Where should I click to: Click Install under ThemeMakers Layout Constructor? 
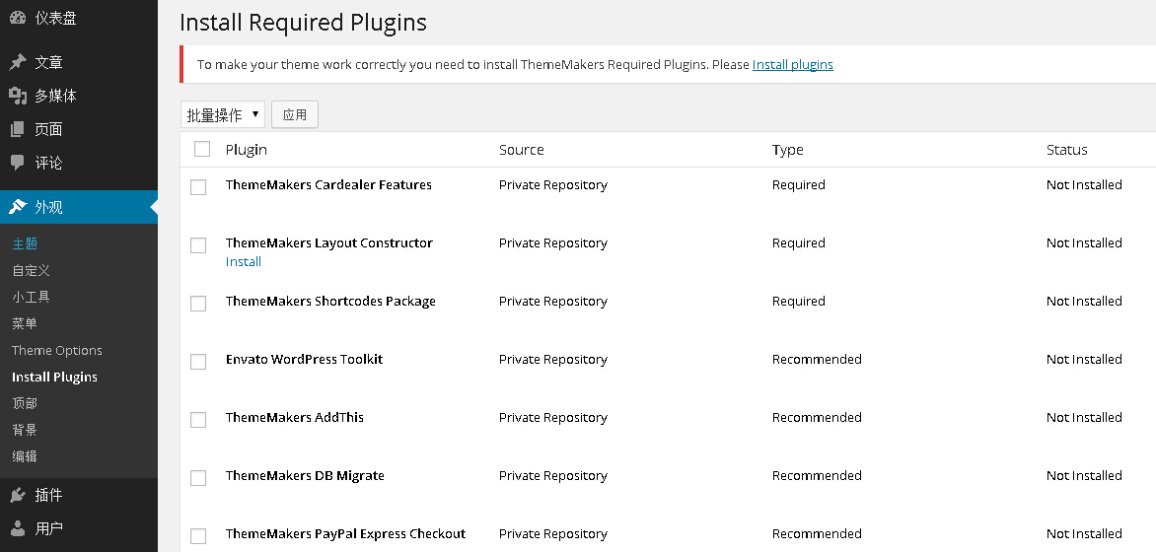coord(244,262)
